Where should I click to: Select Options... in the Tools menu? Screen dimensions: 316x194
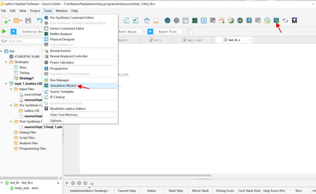[x=80, y=121]
